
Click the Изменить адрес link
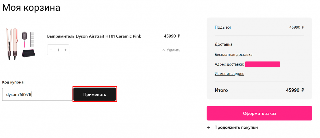pos(229,74)
